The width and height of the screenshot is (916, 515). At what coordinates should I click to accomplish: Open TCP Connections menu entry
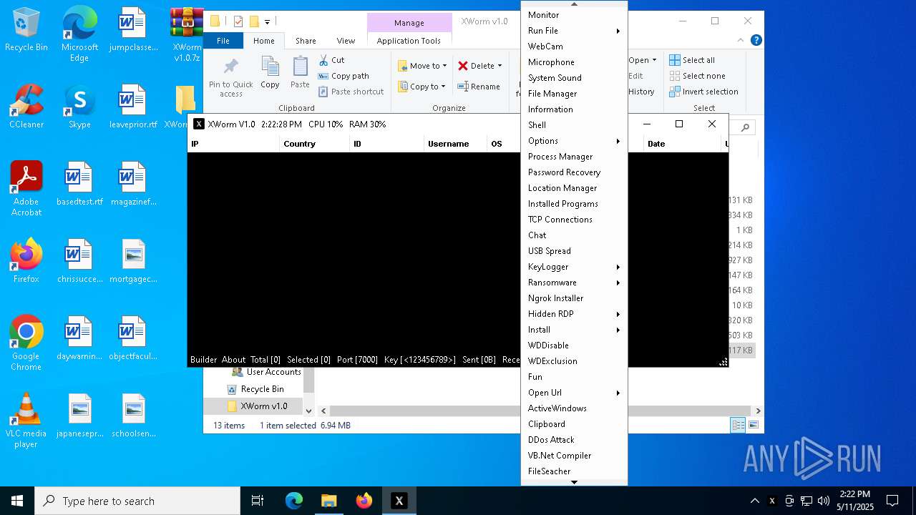(x=574, y=220)
